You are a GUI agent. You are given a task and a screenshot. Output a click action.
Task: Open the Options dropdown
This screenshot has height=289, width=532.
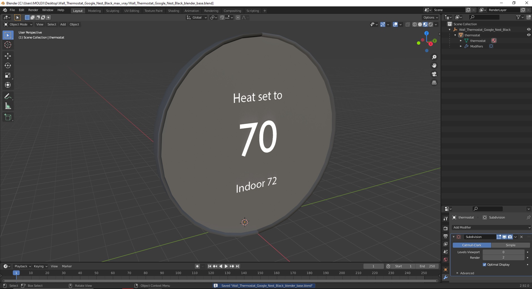(430, 17)
